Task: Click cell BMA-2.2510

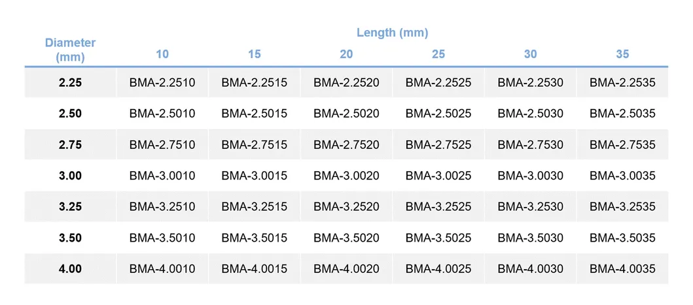Action: 162,83
